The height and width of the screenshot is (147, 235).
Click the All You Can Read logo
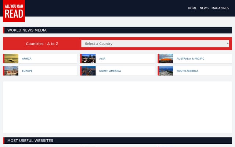pyautogui.click(x=14, y=11)
